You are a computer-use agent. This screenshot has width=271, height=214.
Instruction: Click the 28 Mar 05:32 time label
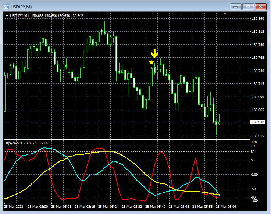click(132, 207)
